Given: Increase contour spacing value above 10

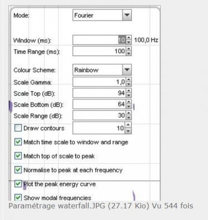Looking at the screenshot, I should [x=128, y=125].
